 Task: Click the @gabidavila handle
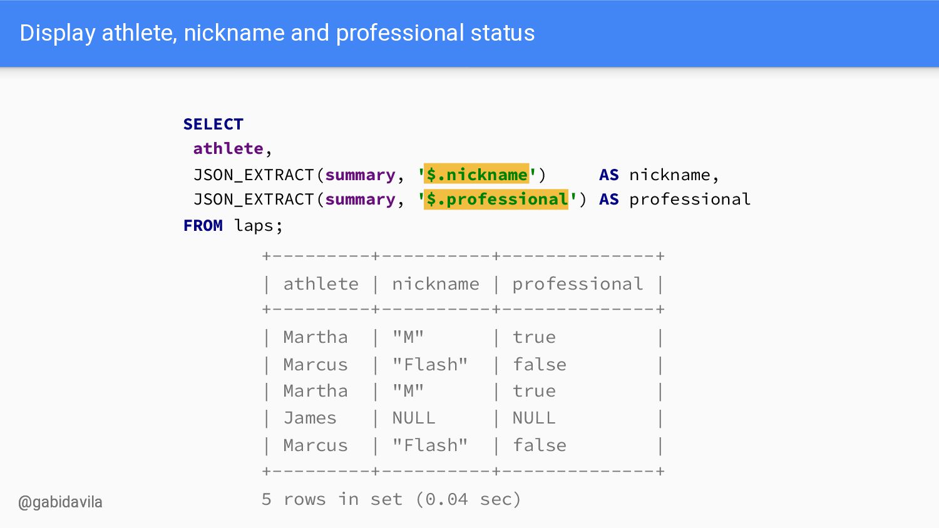pyautogui.click(x=60, y=502)
